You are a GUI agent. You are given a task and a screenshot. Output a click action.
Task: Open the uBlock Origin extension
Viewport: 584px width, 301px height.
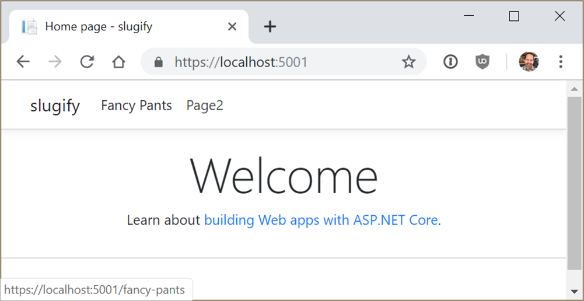[x=482, y=62]
